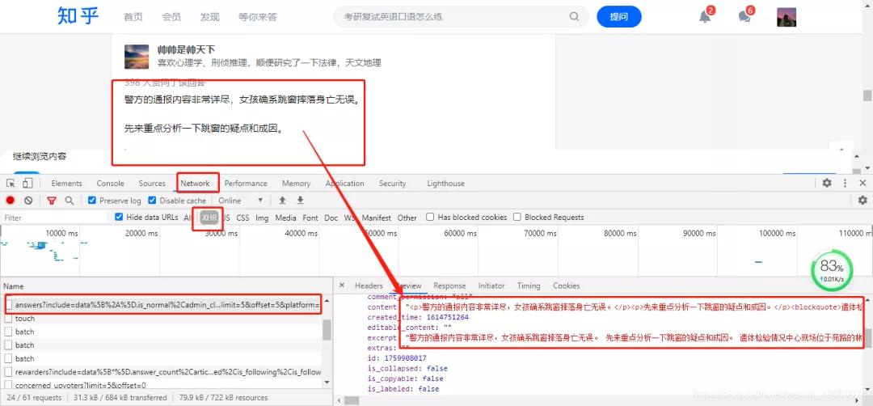Tick the checkbox beside the rewarders?include request
Viewport: 873px width, 406px height.
8,371
